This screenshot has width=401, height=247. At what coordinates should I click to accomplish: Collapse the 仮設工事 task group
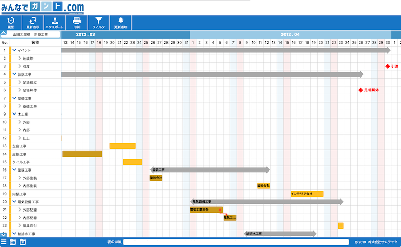click(14, 74)
